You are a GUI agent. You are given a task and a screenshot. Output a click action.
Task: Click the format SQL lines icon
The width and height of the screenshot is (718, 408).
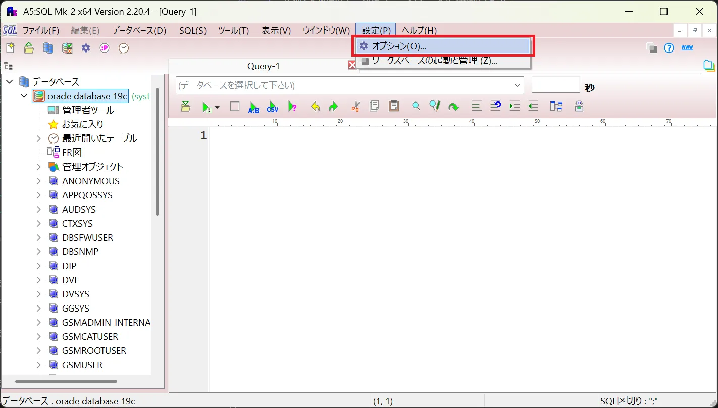[x=476, y=107]
